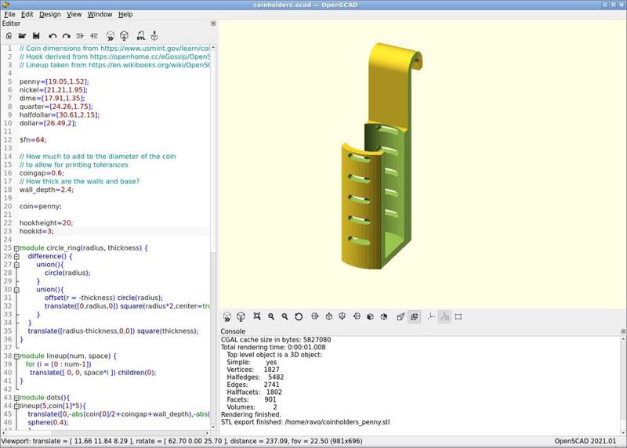Select the Left view cube icon
This screenshot has height=448, width=627.
point(357,316)
